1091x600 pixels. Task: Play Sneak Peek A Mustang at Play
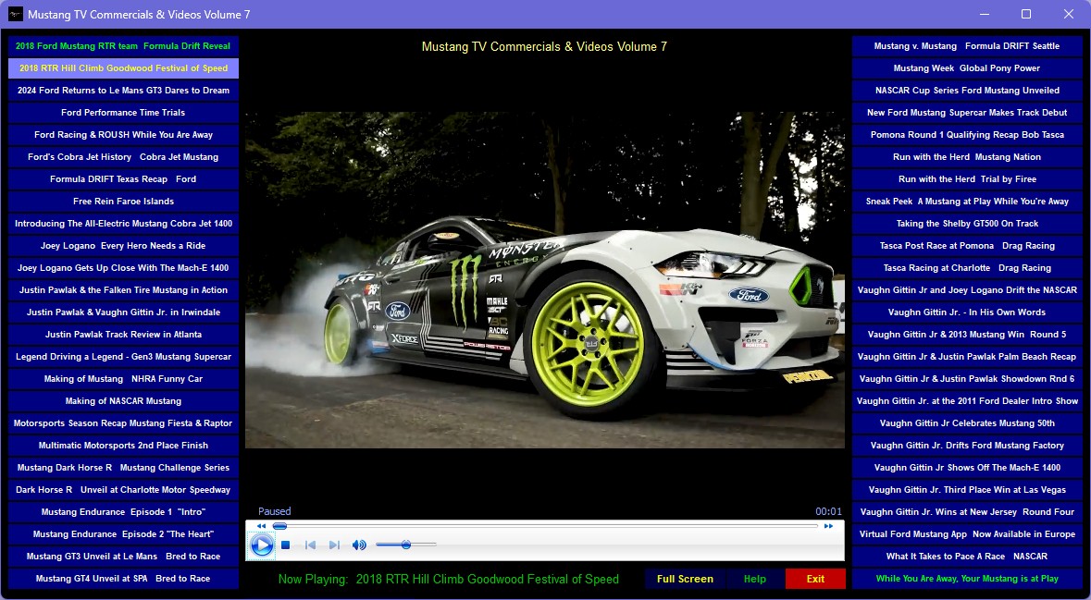pos(967,202)
